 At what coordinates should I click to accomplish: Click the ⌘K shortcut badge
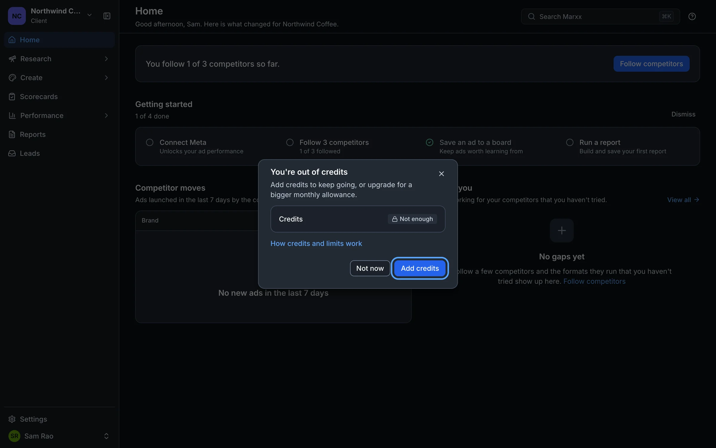click(666, 16)
